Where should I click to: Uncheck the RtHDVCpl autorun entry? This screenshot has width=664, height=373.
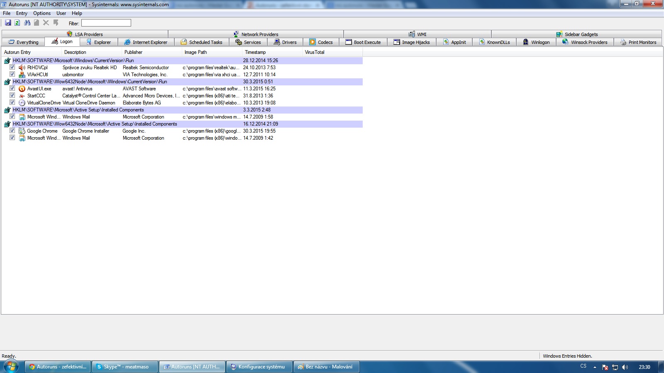(12, 67)
